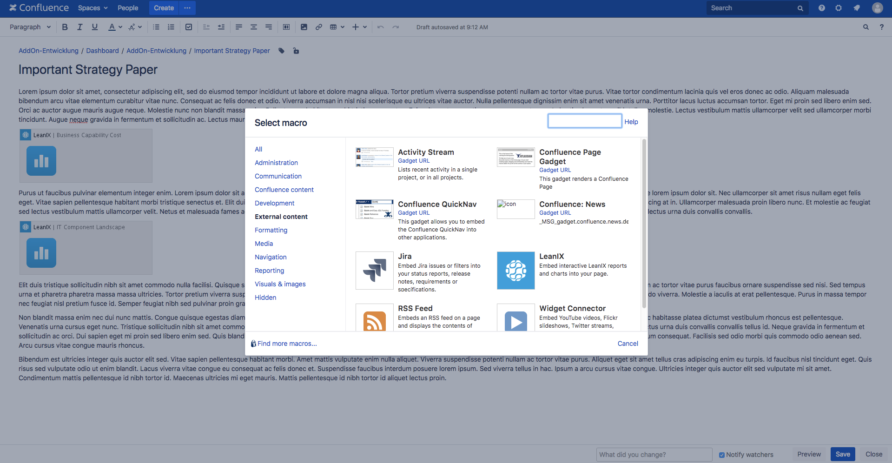Expand the table dropdown arrow
The image size is (892, 463).
pyautogui.click(x=343, y=27)
